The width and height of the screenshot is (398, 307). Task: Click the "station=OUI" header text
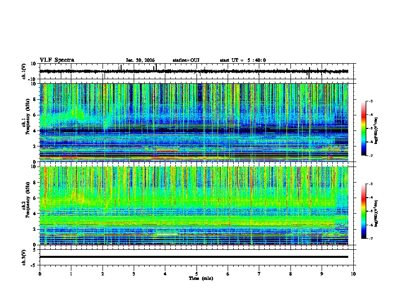click(186, 60)
